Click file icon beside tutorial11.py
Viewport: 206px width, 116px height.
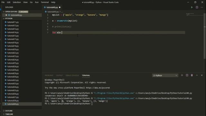(x=6, y=22)
